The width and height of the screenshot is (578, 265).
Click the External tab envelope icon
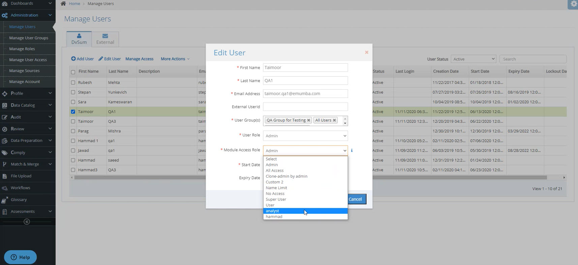pos(105,36)
